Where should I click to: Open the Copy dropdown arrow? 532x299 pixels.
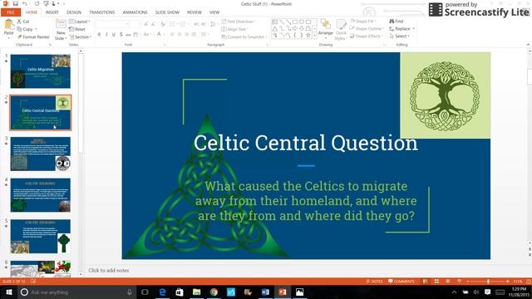pyautogui.click(x=36, y=29)
